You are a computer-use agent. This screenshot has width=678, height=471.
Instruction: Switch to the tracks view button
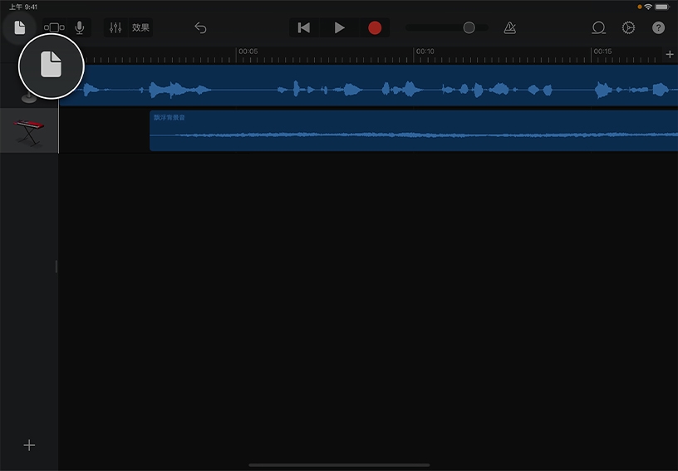54,27
